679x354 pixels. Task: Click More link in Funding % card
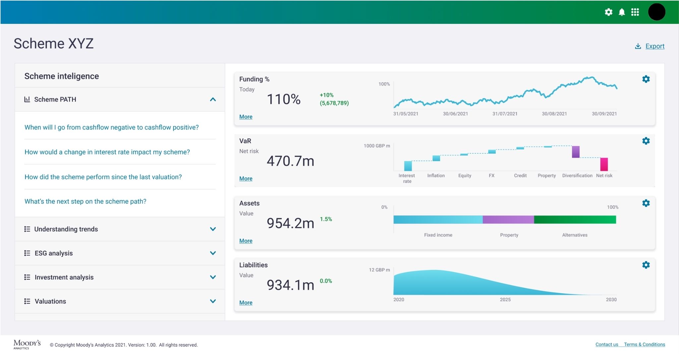click(246, 117)
